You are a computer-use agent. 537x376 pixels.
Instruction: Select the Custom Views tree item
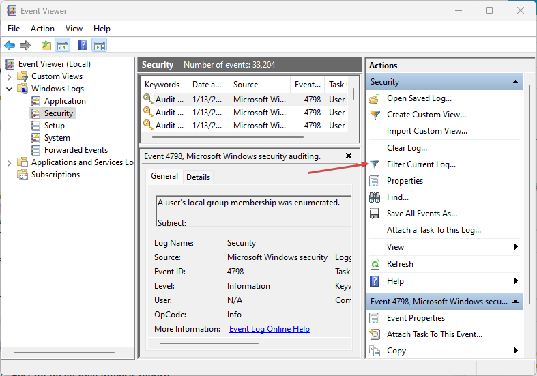click(x=57, y=76)
